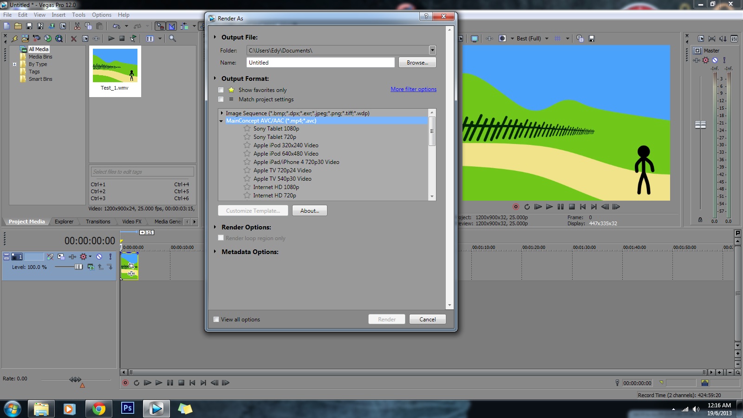The height and width of the screenshot is (418, 743).
Task: Collapse the Render Options section
Action: point(215,227)
